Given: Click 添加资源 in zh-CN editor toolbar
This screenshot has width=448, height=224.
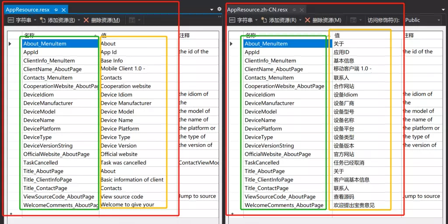Looking at the screenshot, I should pyautogui.click(x=282, y=20).
